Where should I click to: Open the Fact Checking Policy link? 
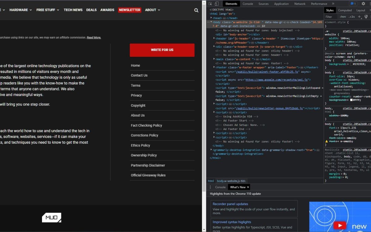coord(146,125)
